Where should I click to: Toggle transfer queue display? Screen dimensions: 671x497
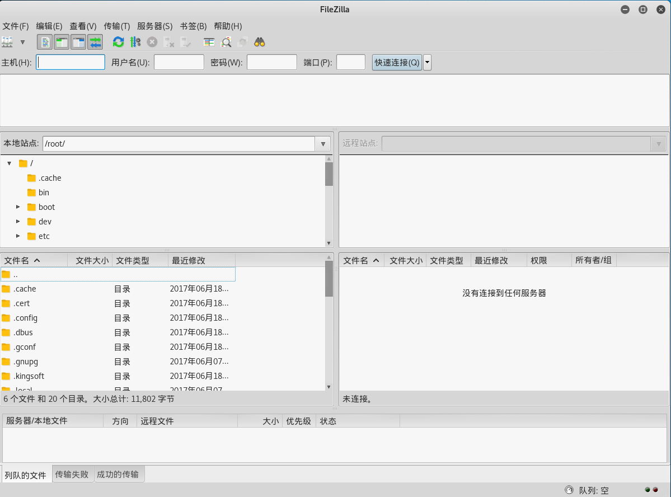coord(95,42)
